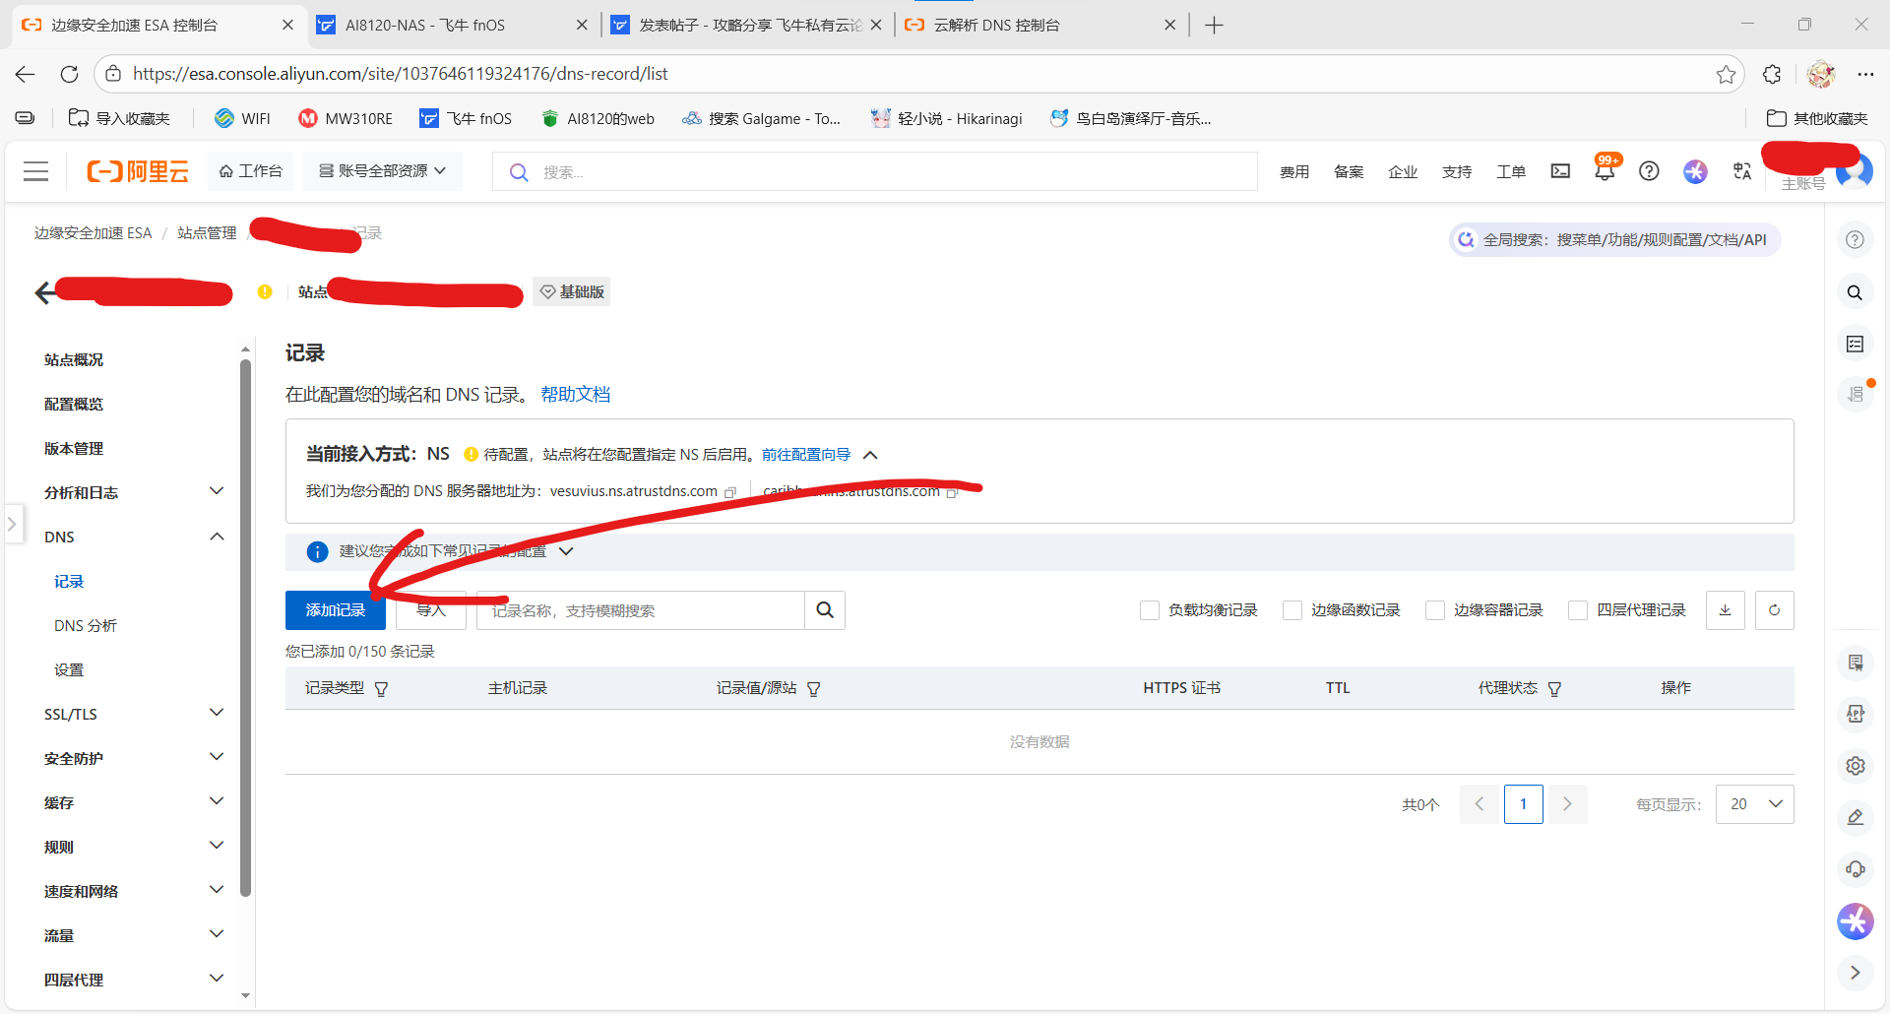This screenshot has width=1890, height=1014.
Task: Enable 四层代理记录 filter checkbox
Action: [1578, 610]
